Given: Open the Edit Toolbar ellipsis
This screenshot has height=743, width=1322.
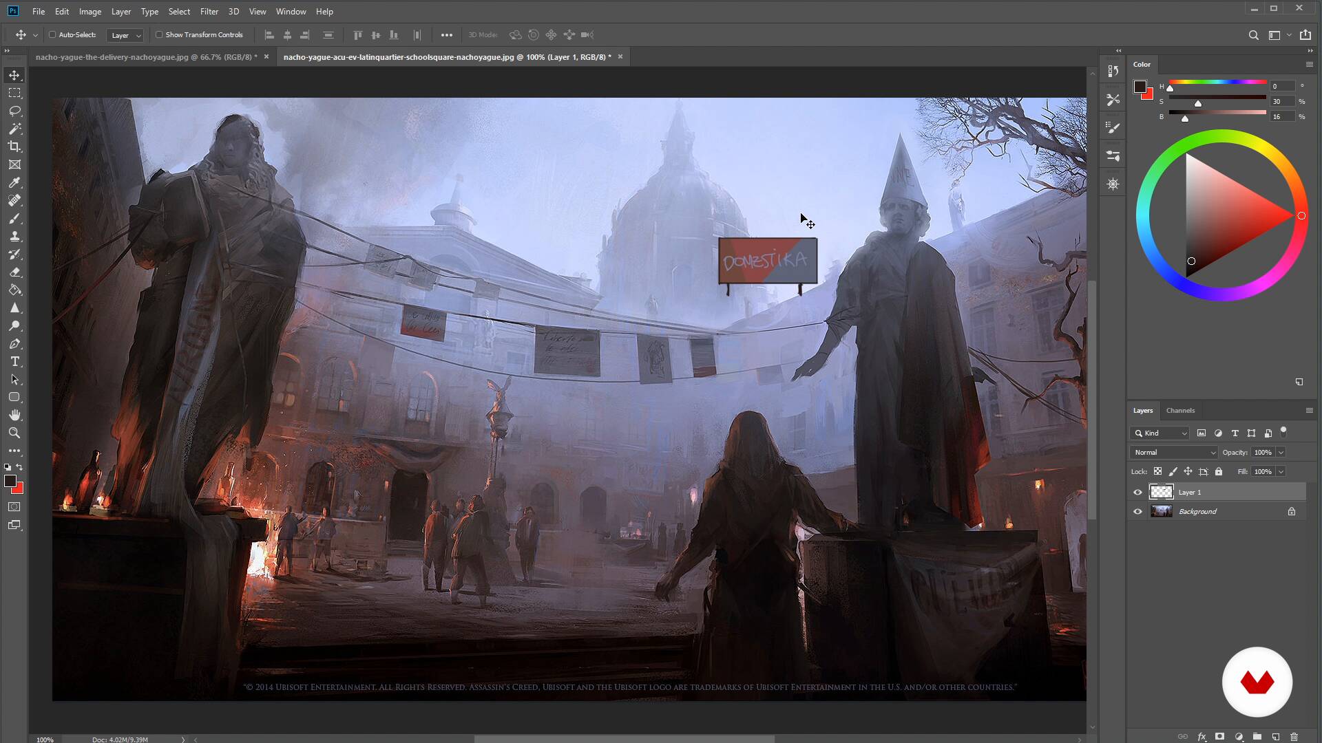Looking at the screenshot, I should [x=14, y=451].
